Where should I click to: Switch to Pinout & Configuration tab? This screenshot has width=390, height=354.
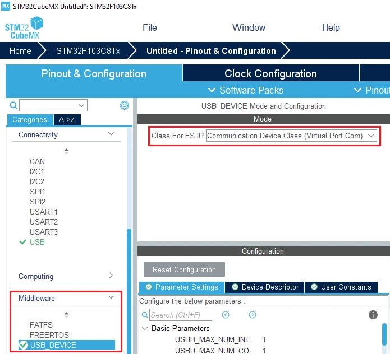pos(94,73)
